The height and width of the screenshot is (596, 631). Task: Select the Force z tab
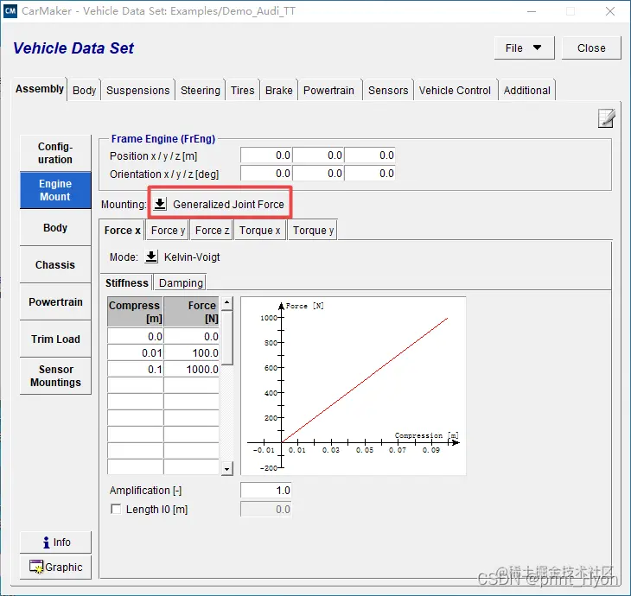212,230
